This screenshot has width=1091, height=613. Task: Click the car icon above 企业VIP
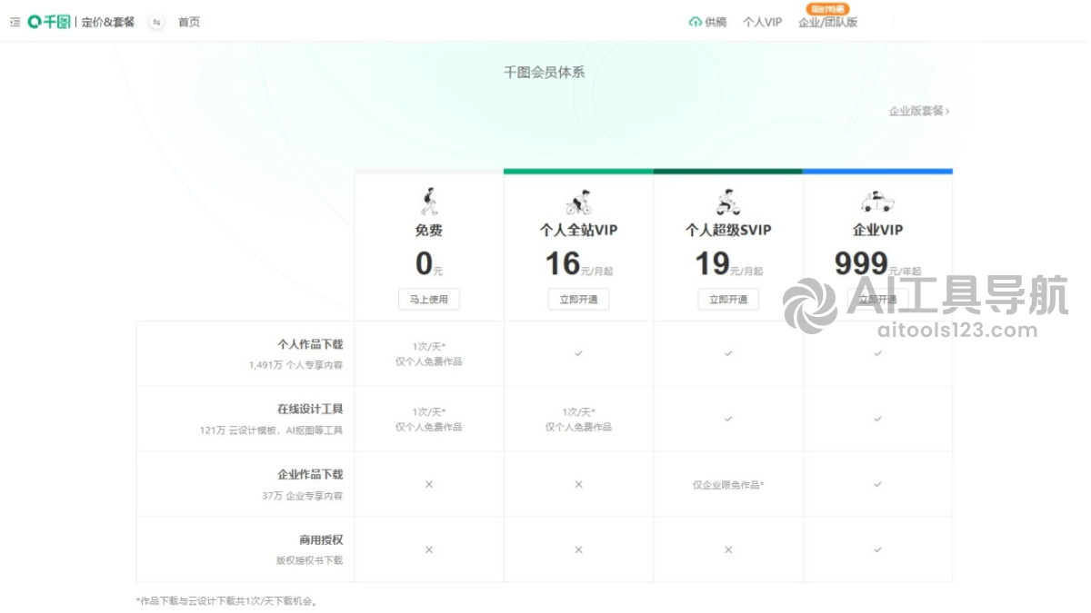pos(877,202)
